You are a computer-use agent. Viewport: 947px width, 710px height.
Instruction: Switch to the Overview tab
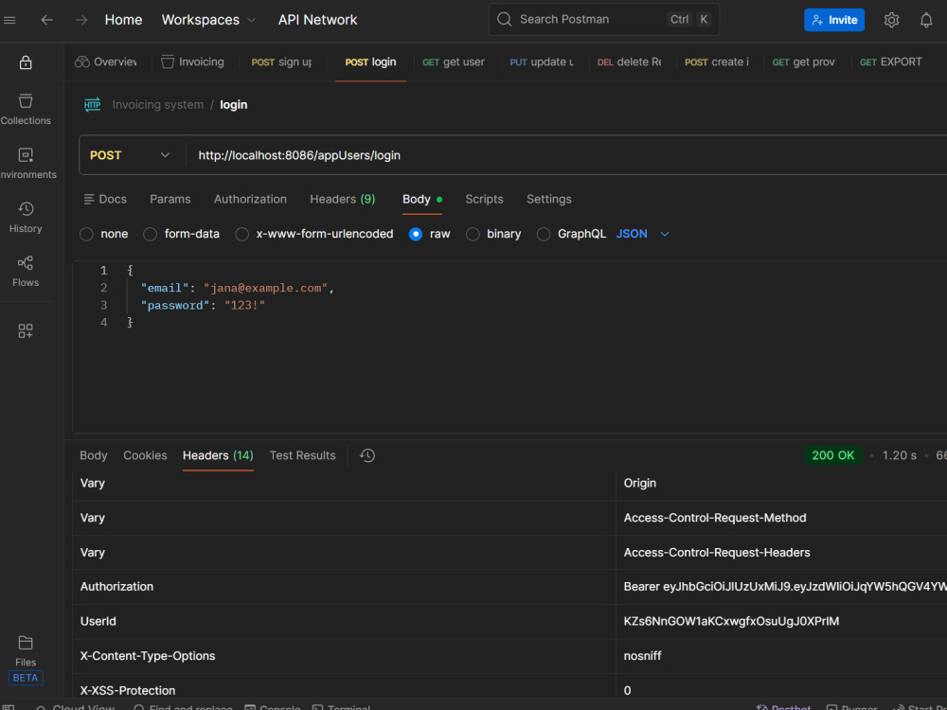pos(106,62)
